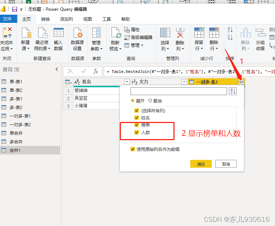Open the quick access toolbar dropdown arrow
The height and width of the screenshot is (226, 275).
tap(21, 10)
